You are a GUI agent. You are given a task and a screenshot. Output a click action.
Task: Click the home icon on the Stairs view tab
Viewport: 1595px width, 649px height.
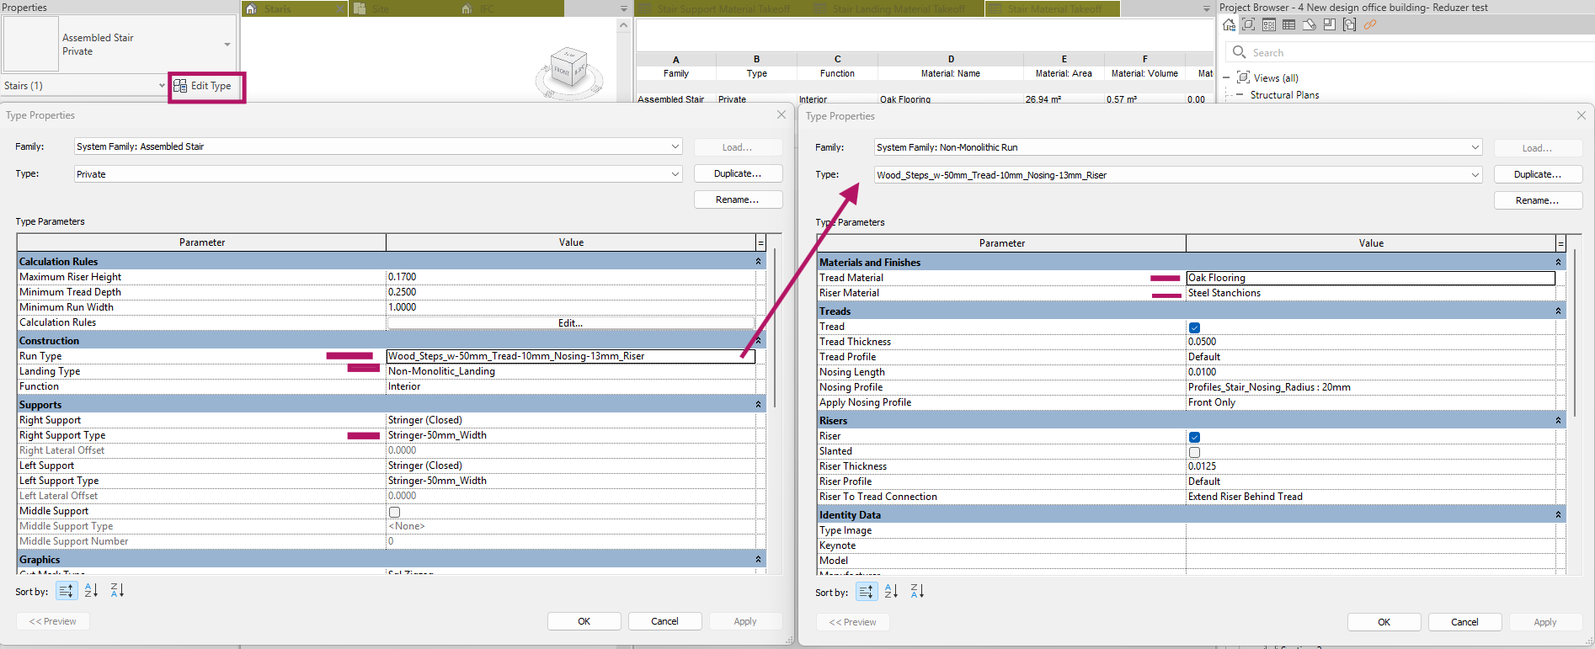[251, 9]
